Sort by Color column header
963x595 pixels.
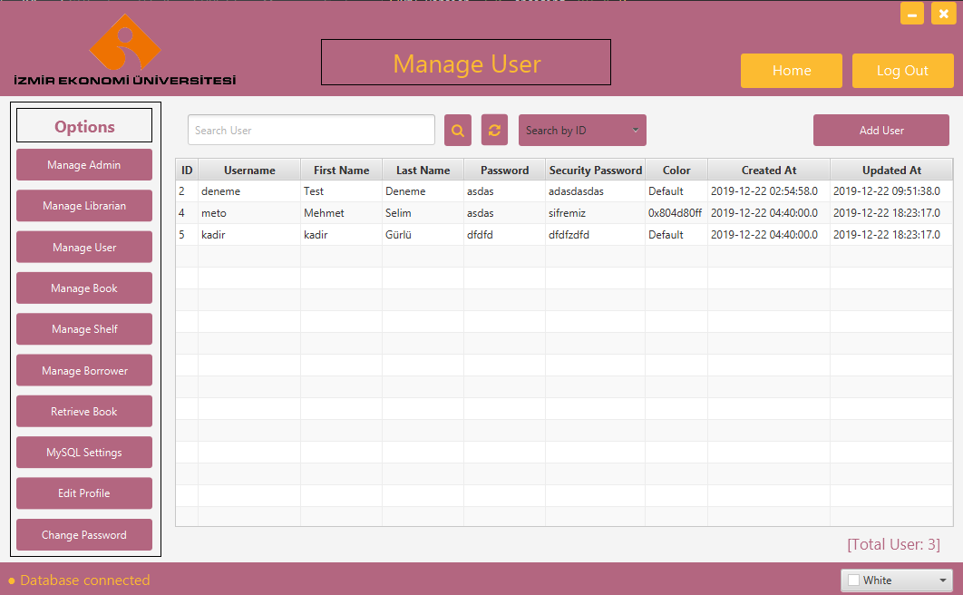676,171
